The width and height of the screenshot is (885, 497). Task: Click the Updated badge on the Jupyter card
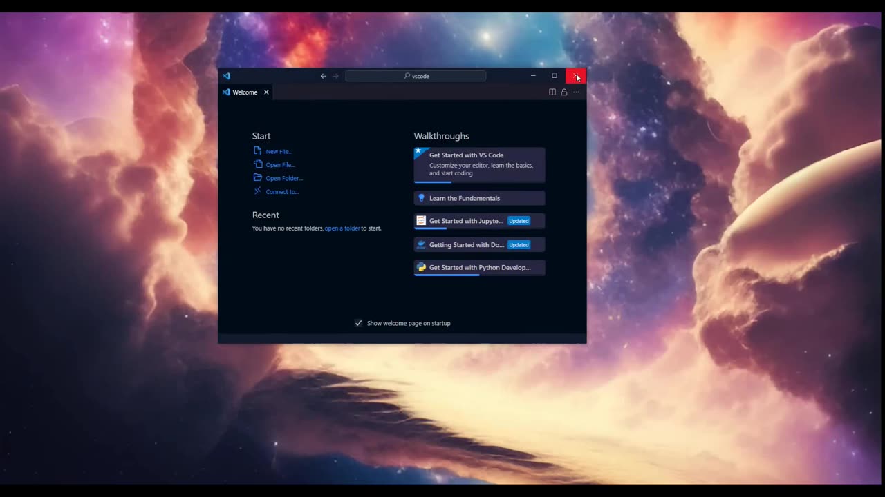pyautogui.click(x=519, y=221)
